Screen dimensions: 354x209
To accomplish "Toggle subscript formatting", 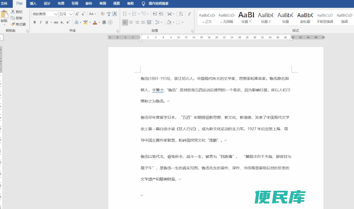I will tap(62, 22).
